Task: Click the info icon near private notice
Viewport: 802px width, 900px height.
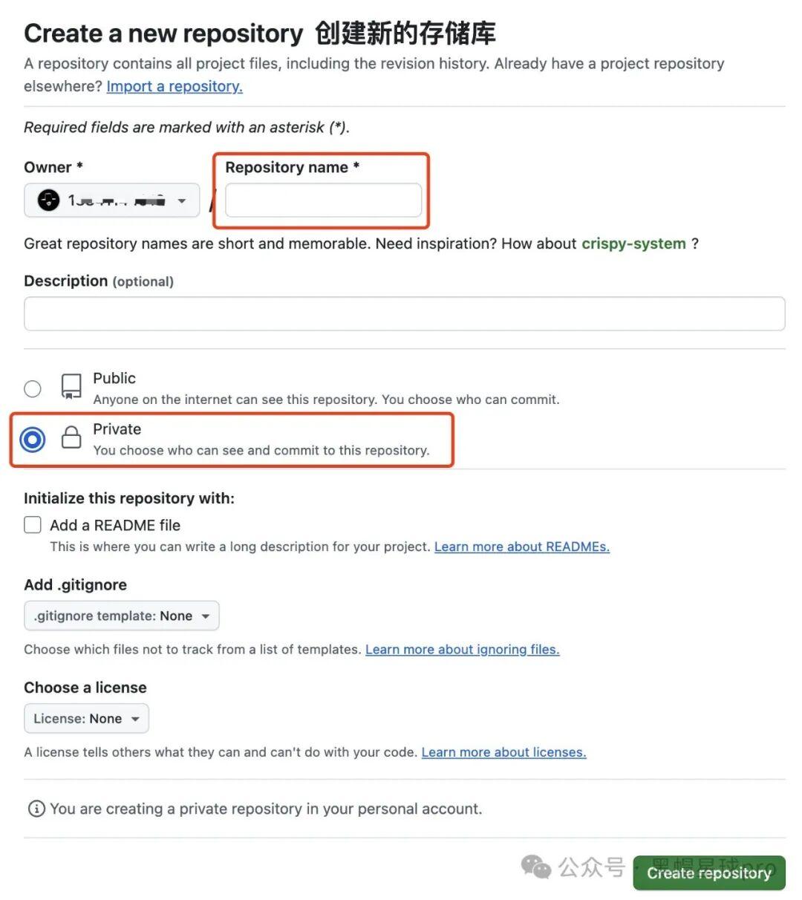Action: coord(36,809)
